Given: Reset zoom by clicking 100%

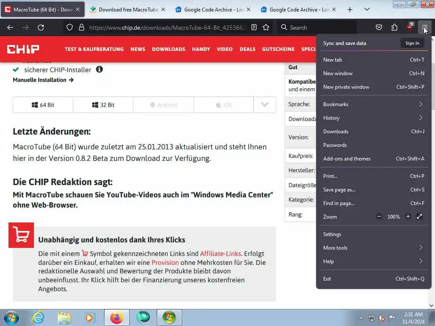Looking at the screenshot, I should tap(393, 217).
